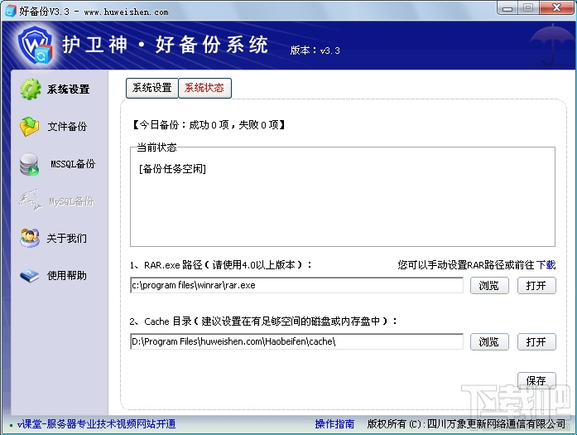Minimize the 好备份 window
The height and width of the screenshot is (435, 577).
[507, 8]
